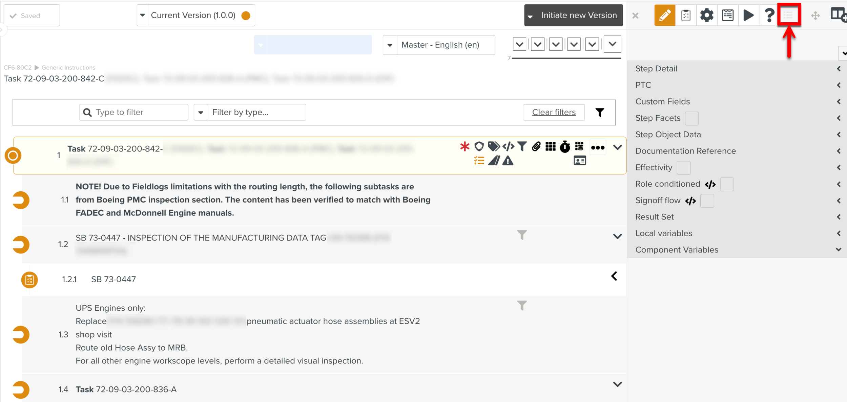Image resolution: width=847 pixels, height=402 pixels.
Task: Click the tags icon on step 1
Action: pos(493,147)
